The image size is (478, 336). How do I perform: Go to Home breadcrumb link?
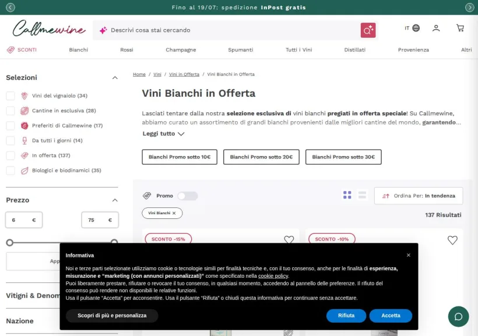pos(139,75)
